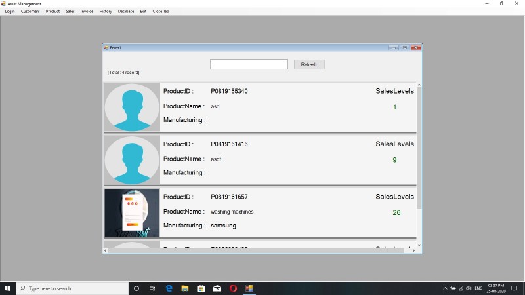525x295 pixels.
Task: Click the Refresh button
Action: click(x=309, y=64)
